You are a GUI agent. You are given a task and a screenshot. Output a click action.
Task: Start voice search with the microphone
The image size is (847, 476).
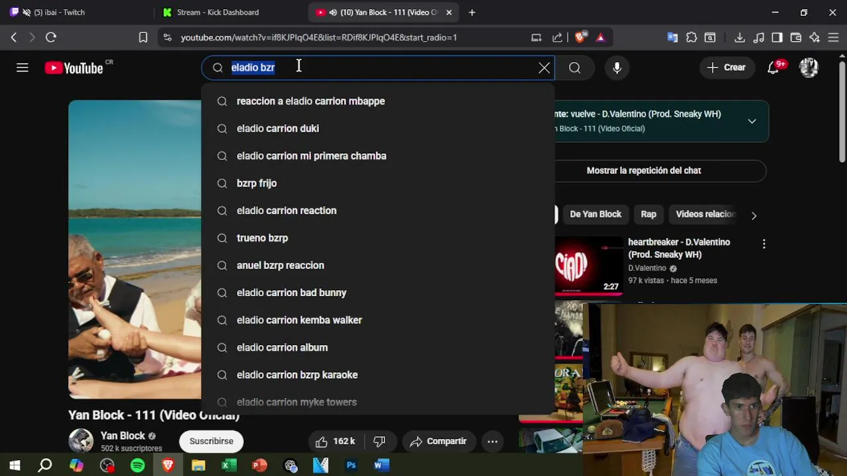617,67
